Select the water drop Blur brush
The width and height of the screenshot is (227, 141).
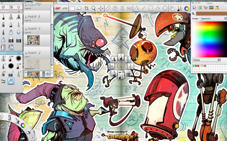[x=18, y=32]
